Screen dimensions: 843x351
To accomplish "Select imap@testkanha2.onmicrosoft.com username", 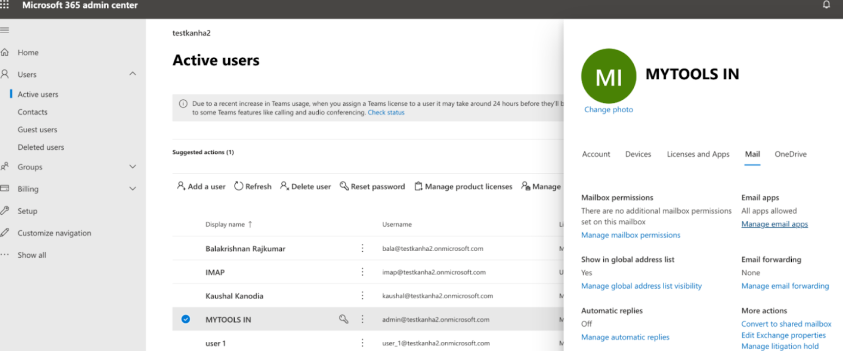I will (434, 272).
